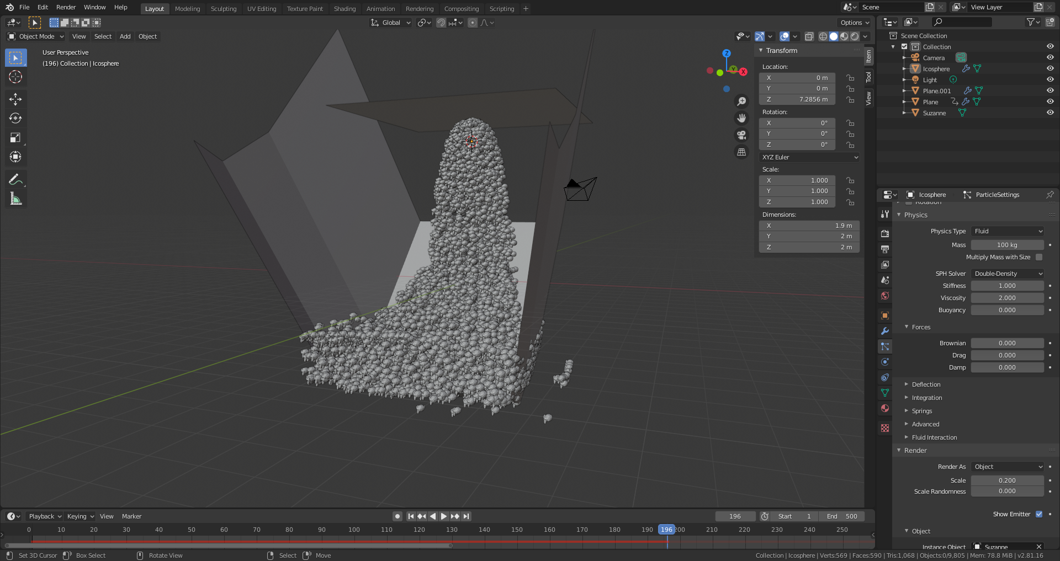Adjust the render Scale 0.200 slider
The width and height of the screenshot is (1060, 561).
click(x=1008, y=480)
